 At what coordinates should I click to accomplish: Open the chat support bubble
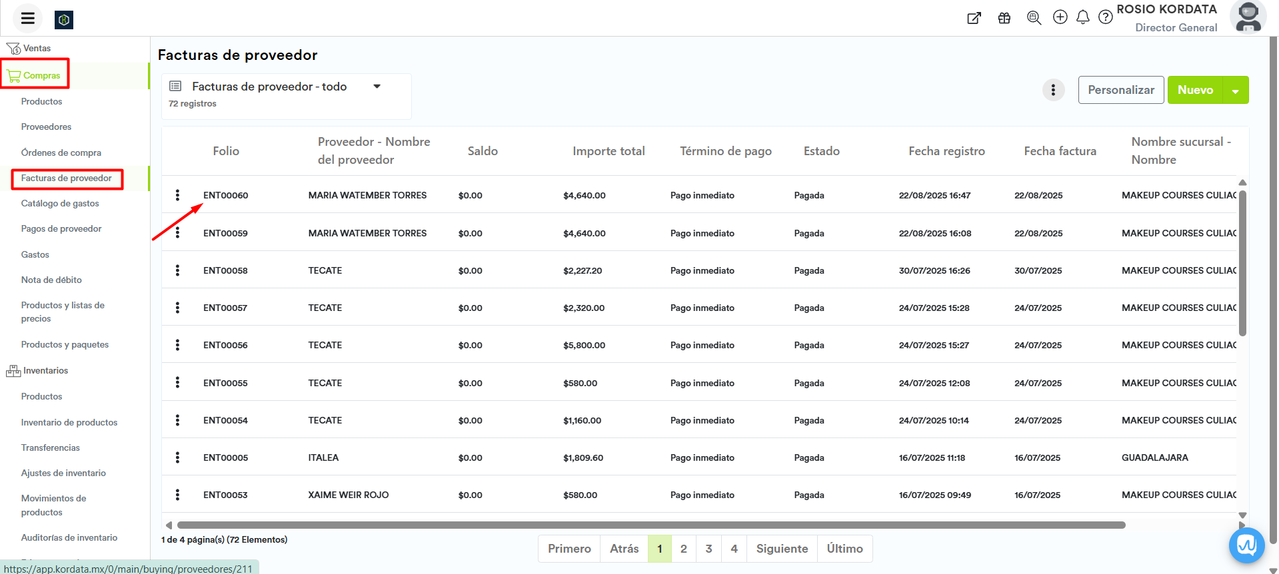(1246, 545)
